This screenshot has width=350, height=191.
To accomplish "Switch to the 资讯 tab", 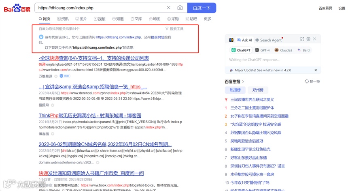I will 63,19.
